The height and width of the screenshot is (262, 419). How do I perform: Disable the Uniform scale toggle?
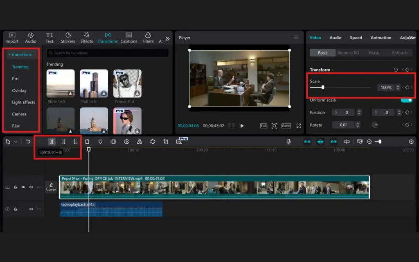407,99
